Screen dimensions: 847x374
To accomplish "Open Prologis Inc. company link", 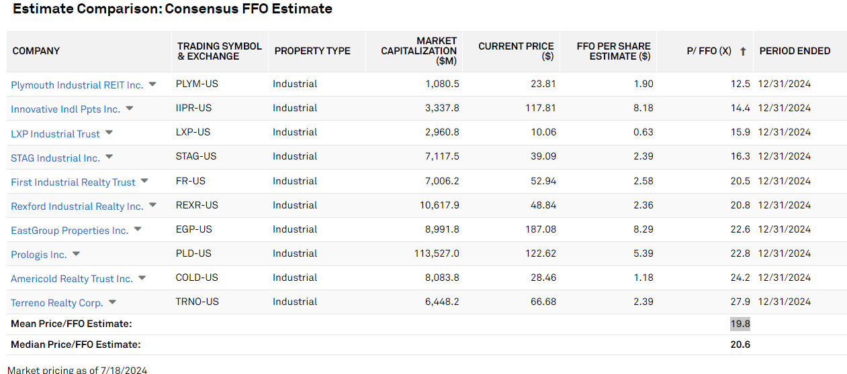I will [x=39, y=255].
